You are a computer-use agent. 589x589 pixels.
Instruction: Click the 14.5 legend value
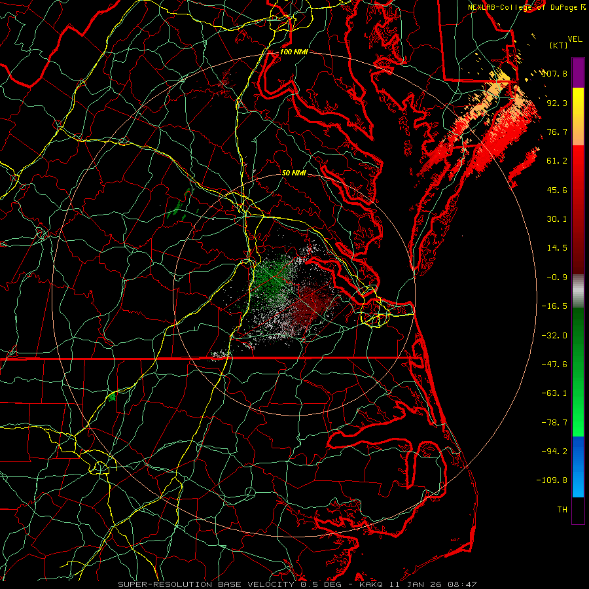coord(558,248)
